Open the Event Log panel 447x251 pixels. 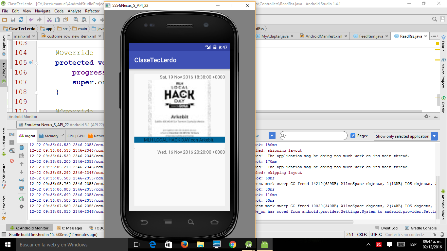coord(386,228)
